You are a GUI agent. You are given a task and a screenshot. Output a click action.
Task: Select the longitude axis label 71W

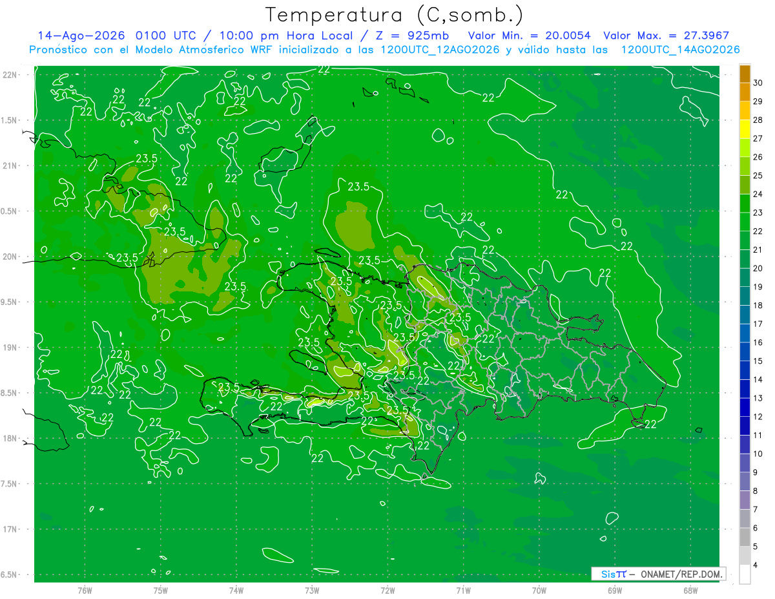coord(463,591)
